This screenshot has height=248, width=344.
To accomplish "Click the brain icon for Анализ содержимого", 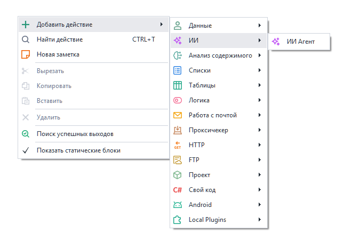I will pyautogui.click(x=178, y=55).
